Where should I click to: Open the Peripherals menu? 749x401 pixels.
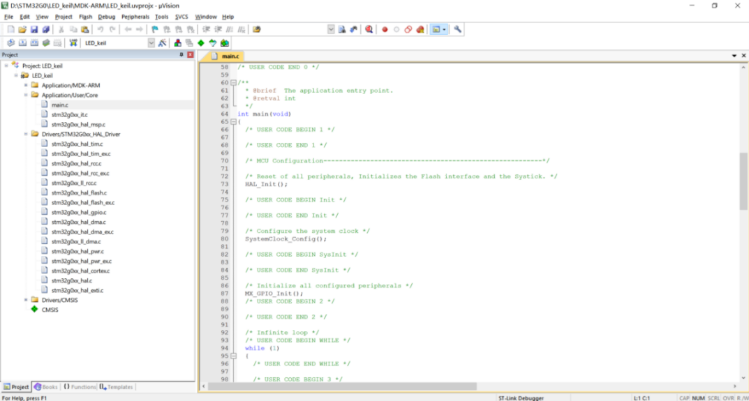point(135,16)
